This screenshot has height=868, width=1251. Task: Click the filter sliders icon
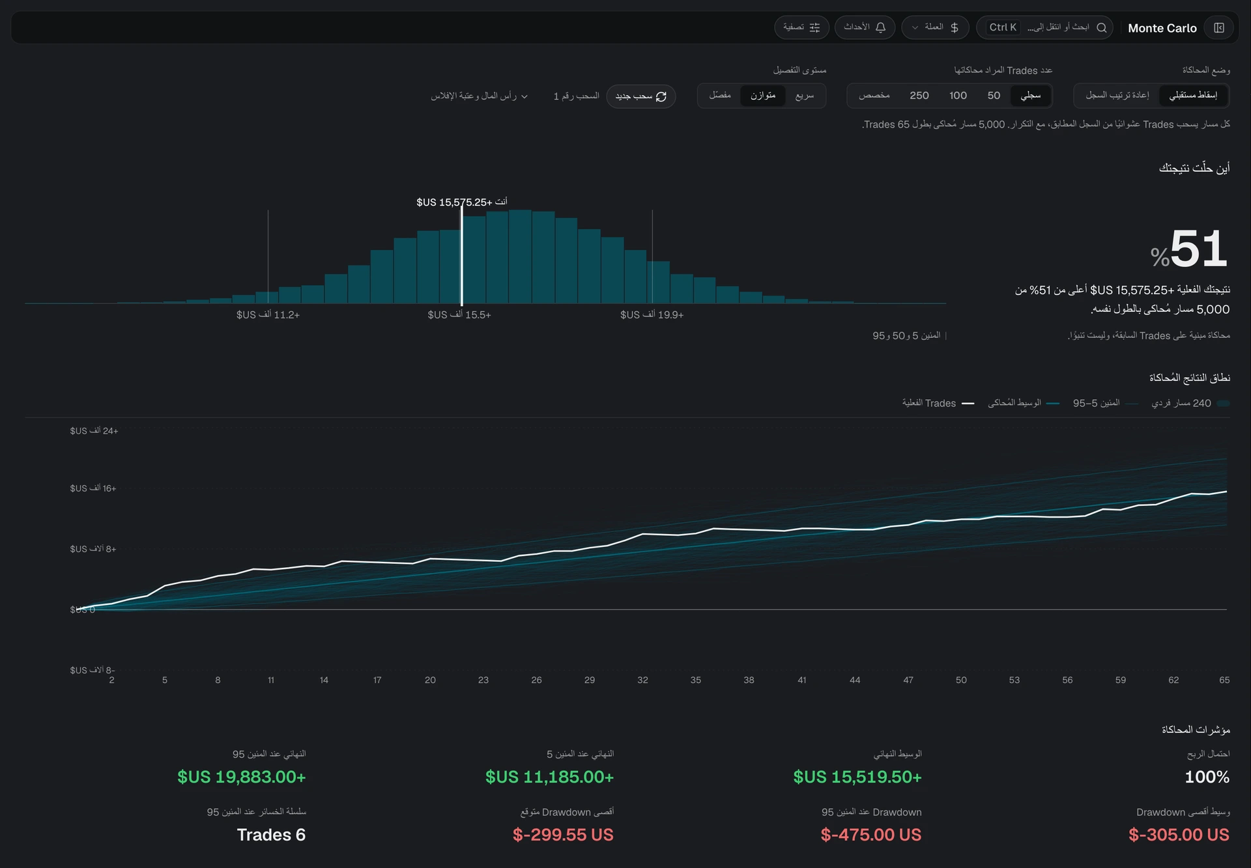click(x=814, y=28)
